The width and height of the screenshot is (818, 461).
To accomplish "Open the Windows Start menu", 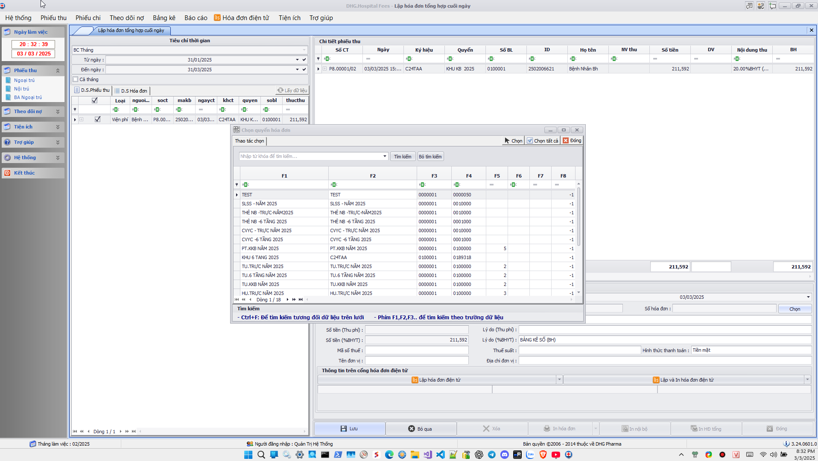I will (248, 455).
